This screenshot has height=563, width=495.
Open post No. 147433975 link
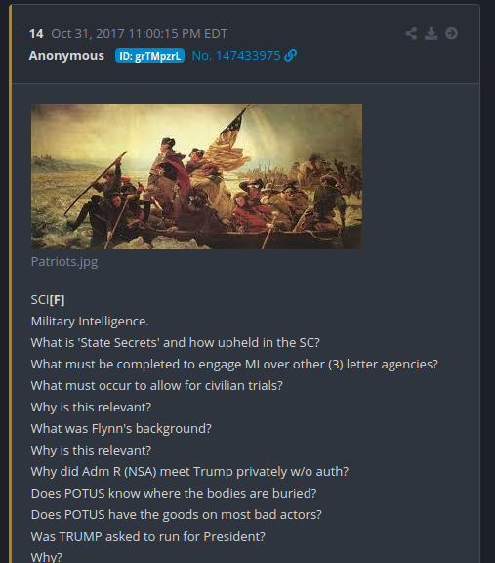(236, 56)
